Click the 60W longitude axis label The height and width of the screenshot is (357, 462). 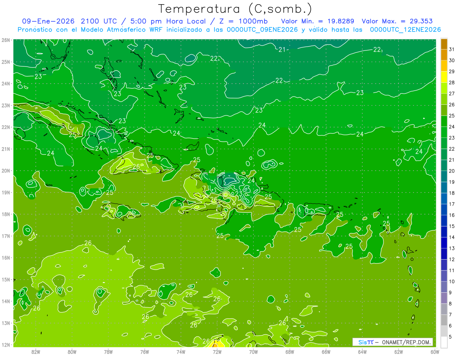pyautogui.click(x=435, y=352)
